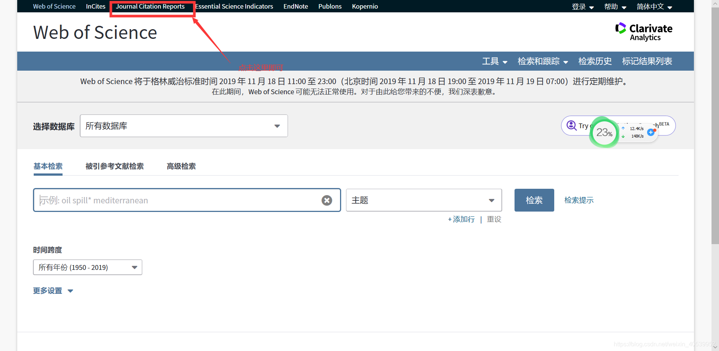The image size is (719, 351).
Task: Open Essential Science Indicators link
Action: point(234,6)
